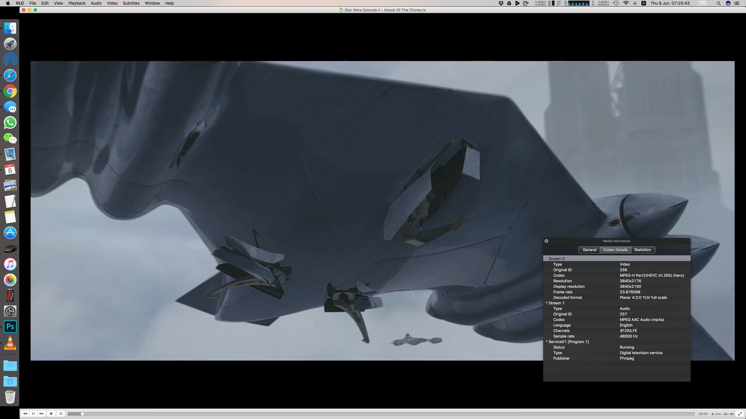This screenshot has width=746, height=419.
Task: Select the MPEG AAC Audio (mp4a) value
Action: coord(642,319)
